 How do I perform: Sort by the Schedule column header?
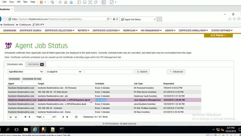pos(99,83)
